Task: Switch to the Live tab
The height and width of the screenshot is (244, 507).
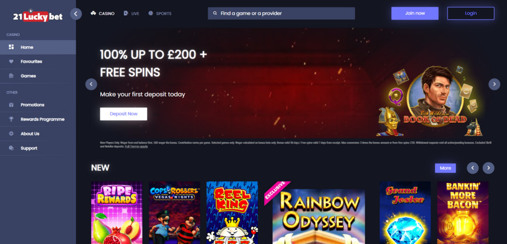Action: click(131, 14)
